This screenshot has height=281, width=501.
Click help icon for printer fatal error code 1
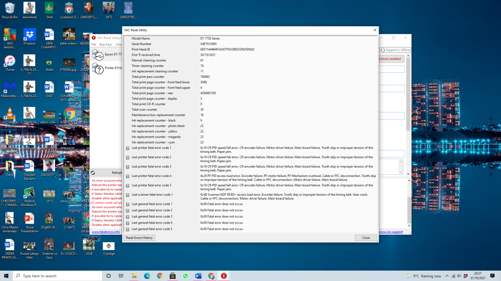pos(128,148)
